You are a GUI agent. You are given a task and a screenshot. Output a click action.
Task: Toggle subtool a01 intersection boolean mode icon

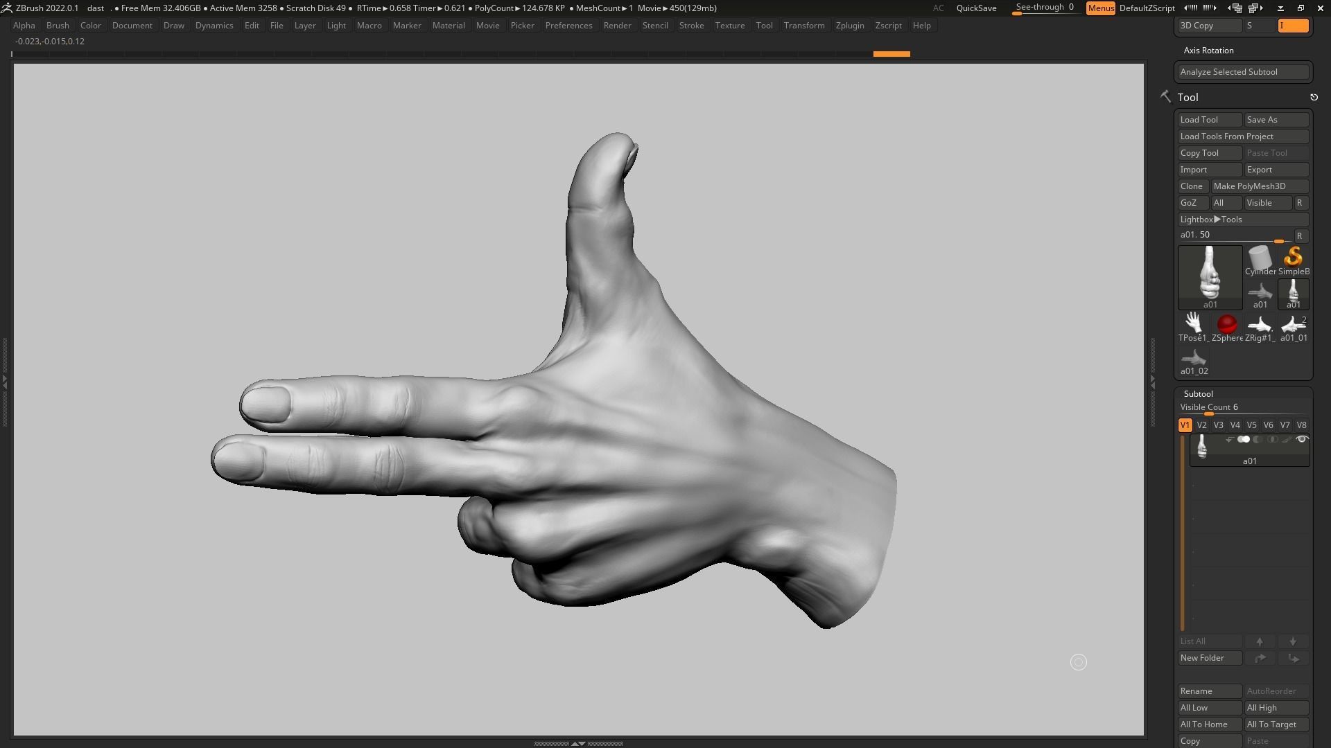point(1272,440)
